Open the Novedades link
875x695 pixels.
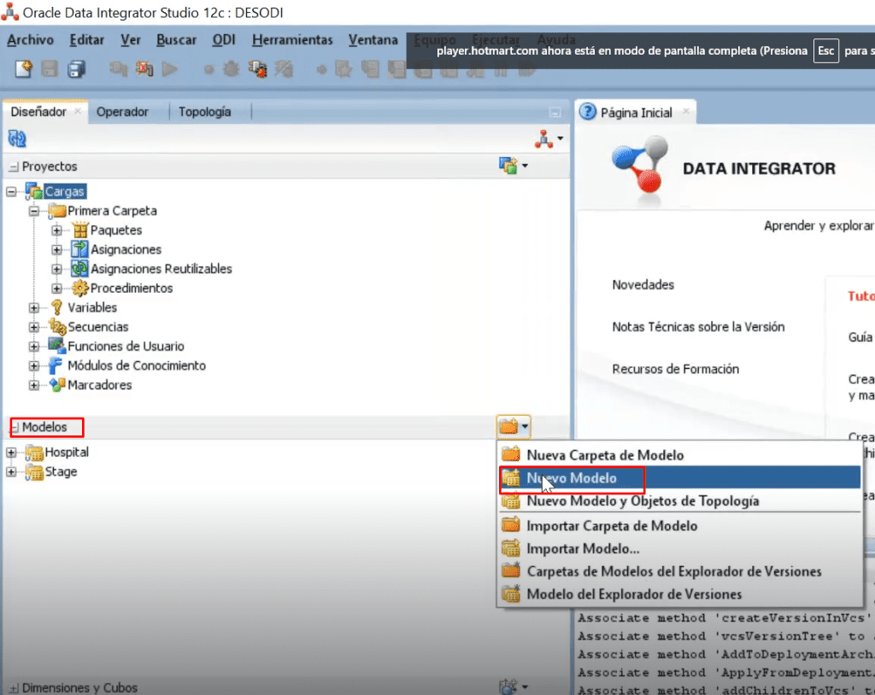pos(643,285)
